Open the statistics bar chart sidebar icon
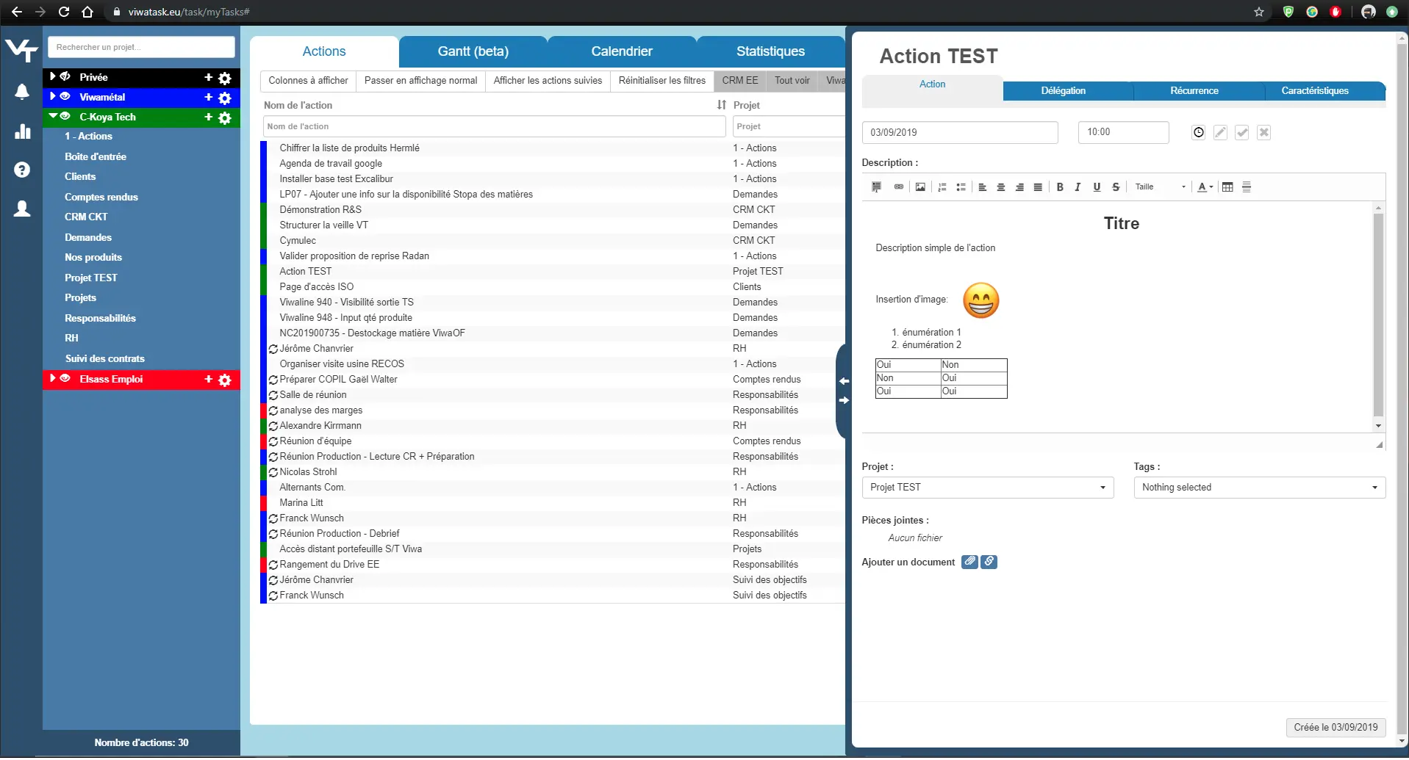Image resolution: width=1409 pixels, height=760 pixels. click(x=22, y=131)
